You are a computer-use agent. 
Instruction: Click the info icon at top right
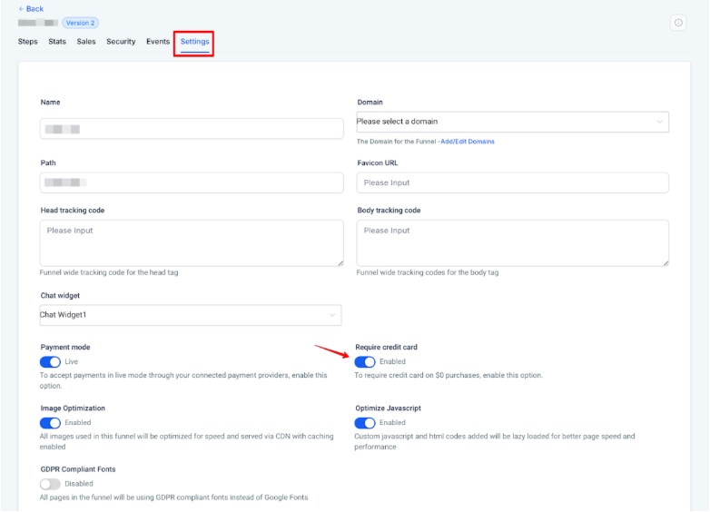pos(678,23)
